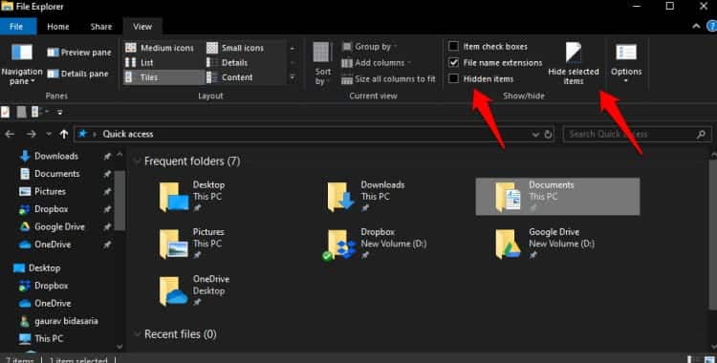Toggle the Preview pane
The image size is (717, 363).
(x=79, y=53)
